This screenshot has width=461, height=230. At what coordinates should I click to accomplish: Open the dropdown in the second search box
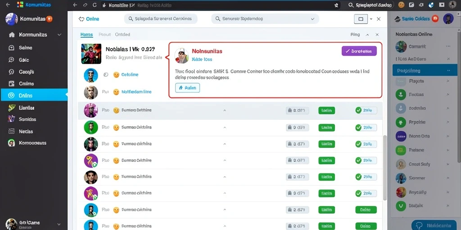click(312, 19)
